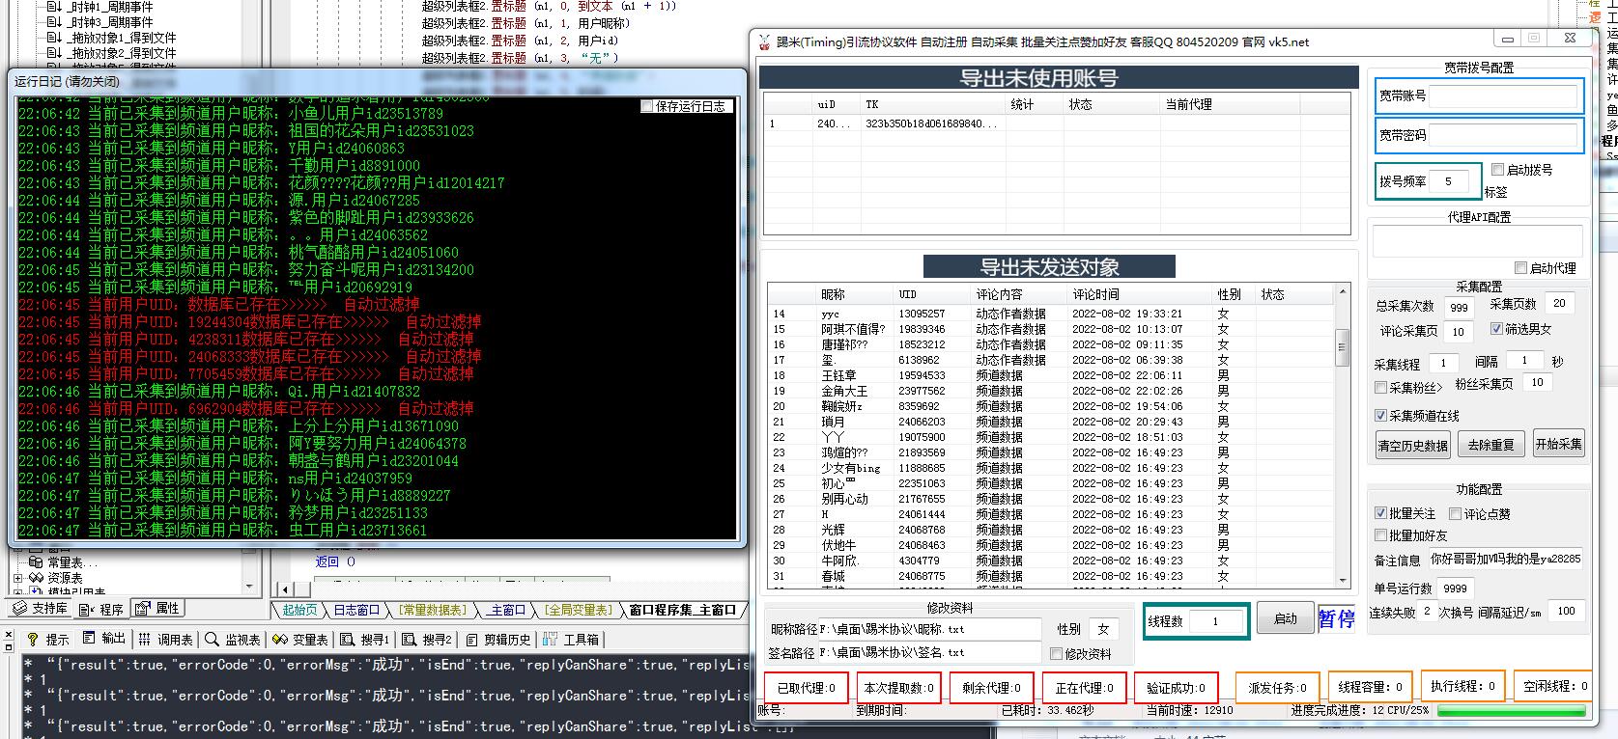Expand the 资源表 tree node
The width and height of the screenshot is (1618, 739).
pyautogui.click(x=17, y=578)
